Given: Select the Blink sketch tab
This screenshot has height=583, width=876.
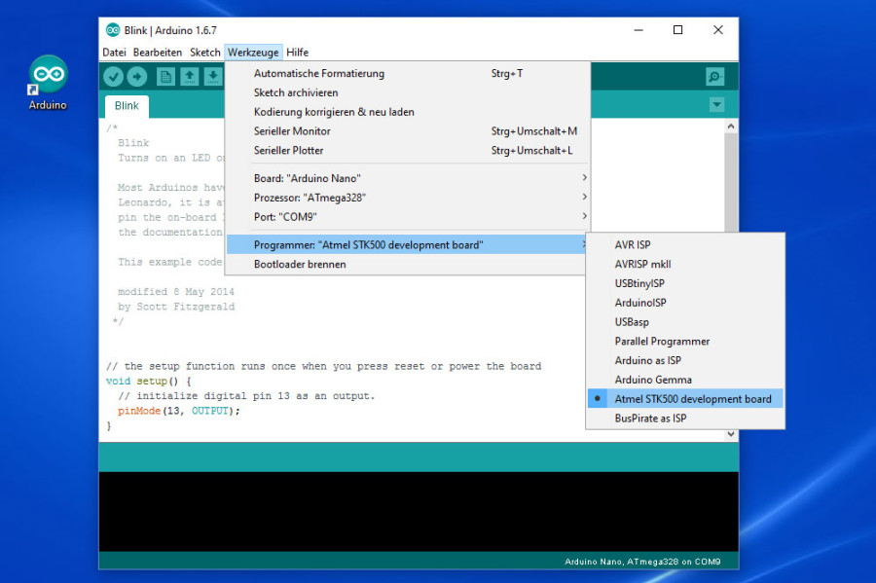Looking at the screenshot, I should (127, 106).
